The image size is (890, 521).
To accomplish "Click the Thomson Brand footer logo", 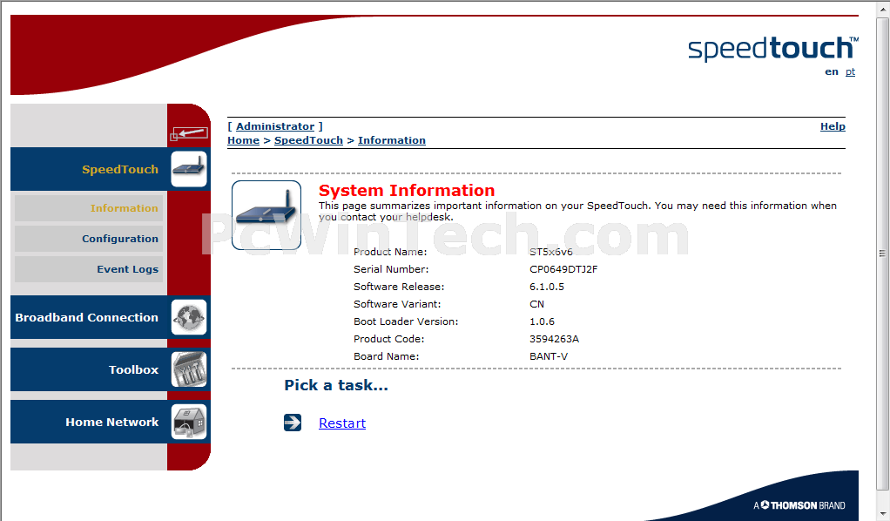I will tap(799, 505).
